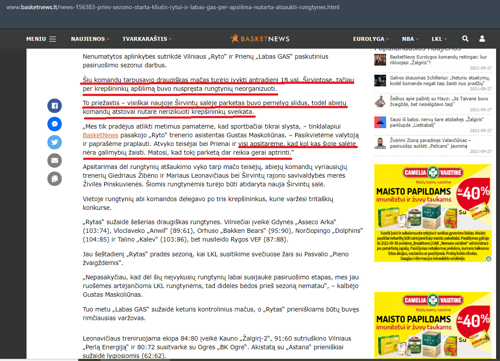This screenshot has width=500, height=361.
Task: Click thumbnail of Sausi iš balos news
Action: click(380, 122)
